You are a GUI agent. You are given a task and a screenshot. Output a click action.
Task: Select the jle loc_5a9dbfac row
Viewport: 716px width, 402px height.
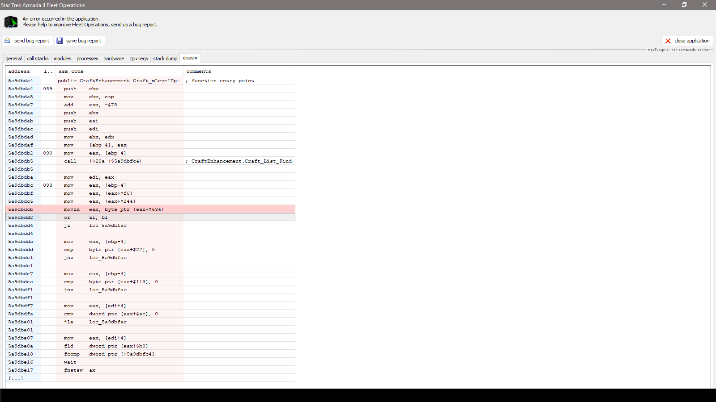point(150,322)
